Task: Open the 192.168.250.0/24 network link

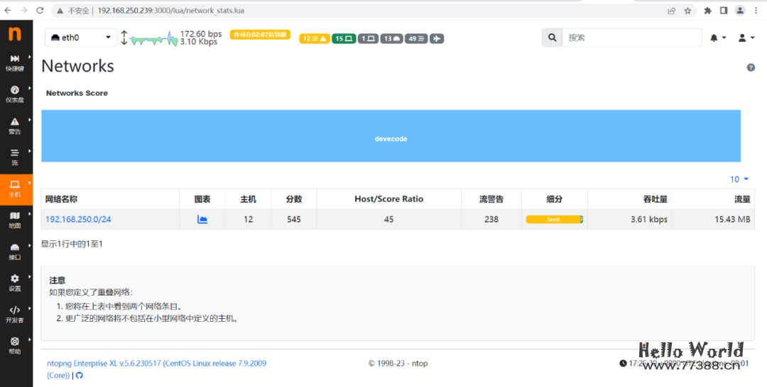Action: [x=78, y=220]
